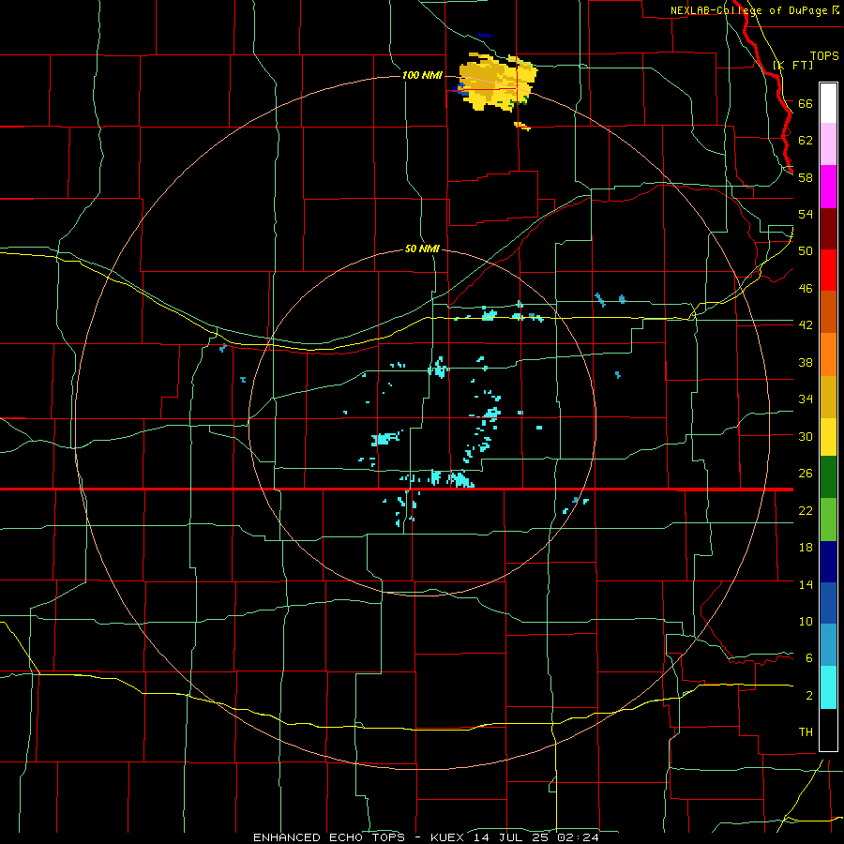Click the legend value '2'
Viewport: 844px width, 844px height.
coord(808,695)
